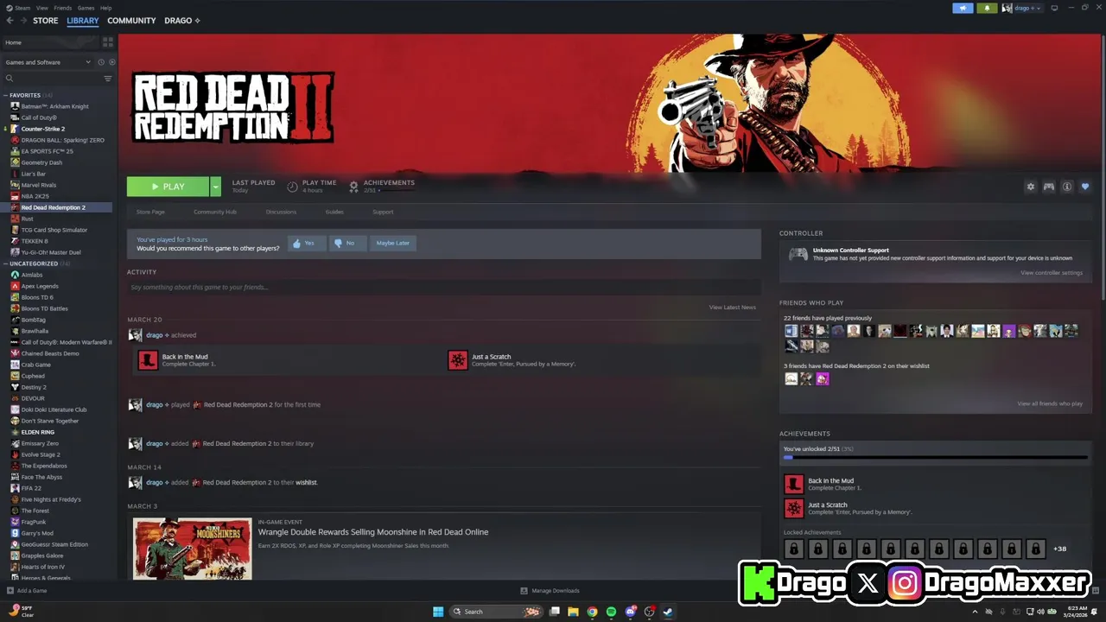Screen dimensions: 1106x622
Task: Open advanced filter options icon in library search
Action: pyautogui.click(x=108, y=79)
